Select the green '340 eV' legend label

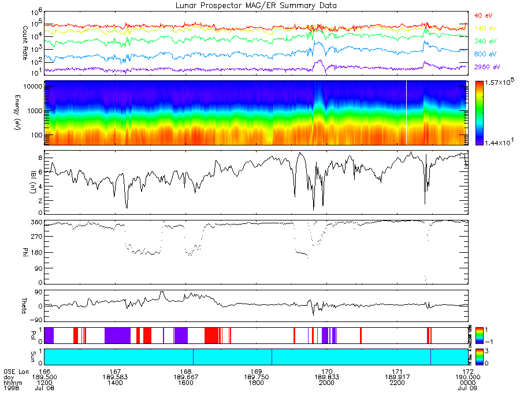(x=485, y=41)
